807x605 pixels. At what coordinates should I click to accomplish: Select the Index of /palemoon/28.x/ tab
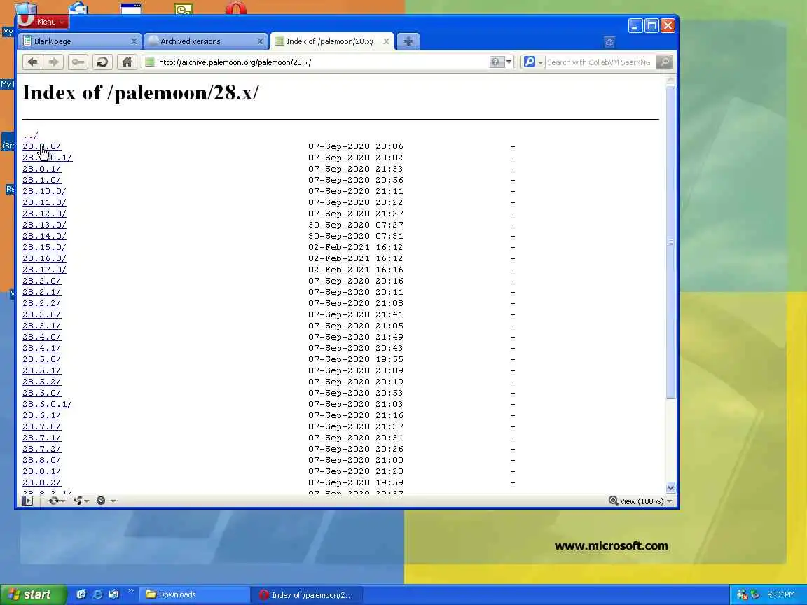tap(332, 41)
